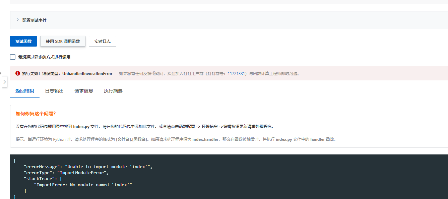Click the 如何修复这个问题? heading

click(x=36, y=114)
